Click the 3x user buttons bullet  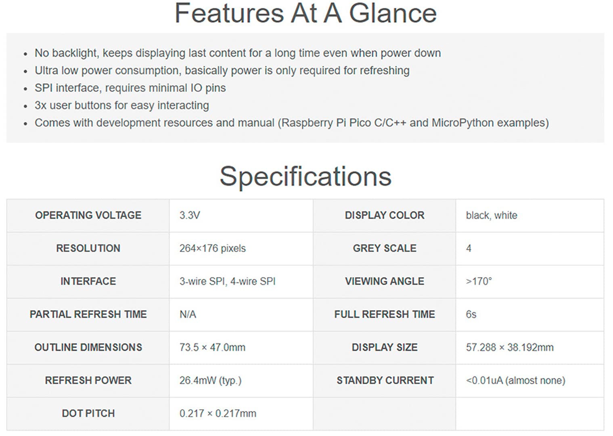[122, 105]
